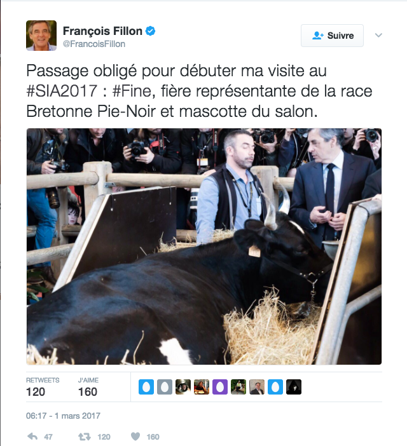The height and width of the screenshot is (446, 407).
Task: Click the Suivre follow button
Action: (x=332, y=36)
